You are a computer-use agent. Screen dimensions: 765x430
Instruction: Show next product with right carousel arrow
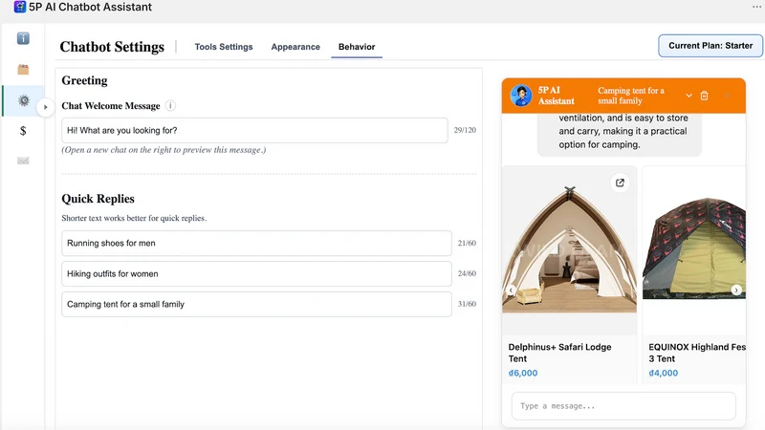736,290
